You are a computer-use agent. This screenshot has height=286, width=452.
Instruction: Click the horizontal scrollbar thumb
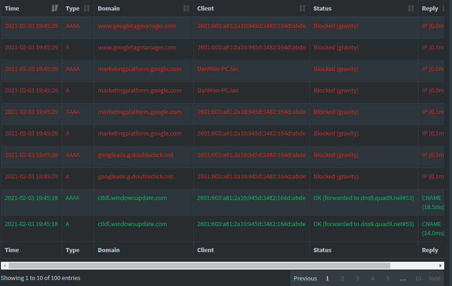[x=199, y=265]
